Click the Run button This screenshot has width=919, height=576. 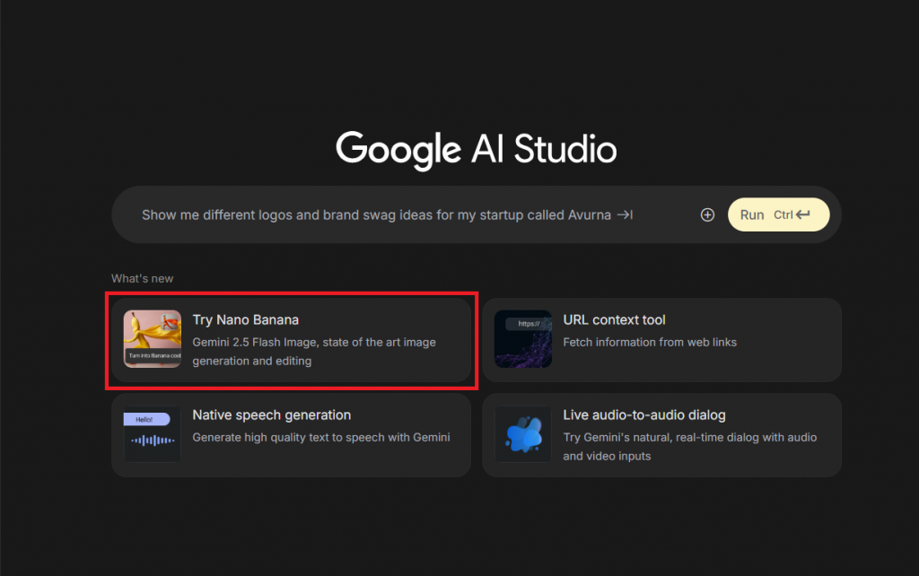pyautogui.click(x=778, y=214)
